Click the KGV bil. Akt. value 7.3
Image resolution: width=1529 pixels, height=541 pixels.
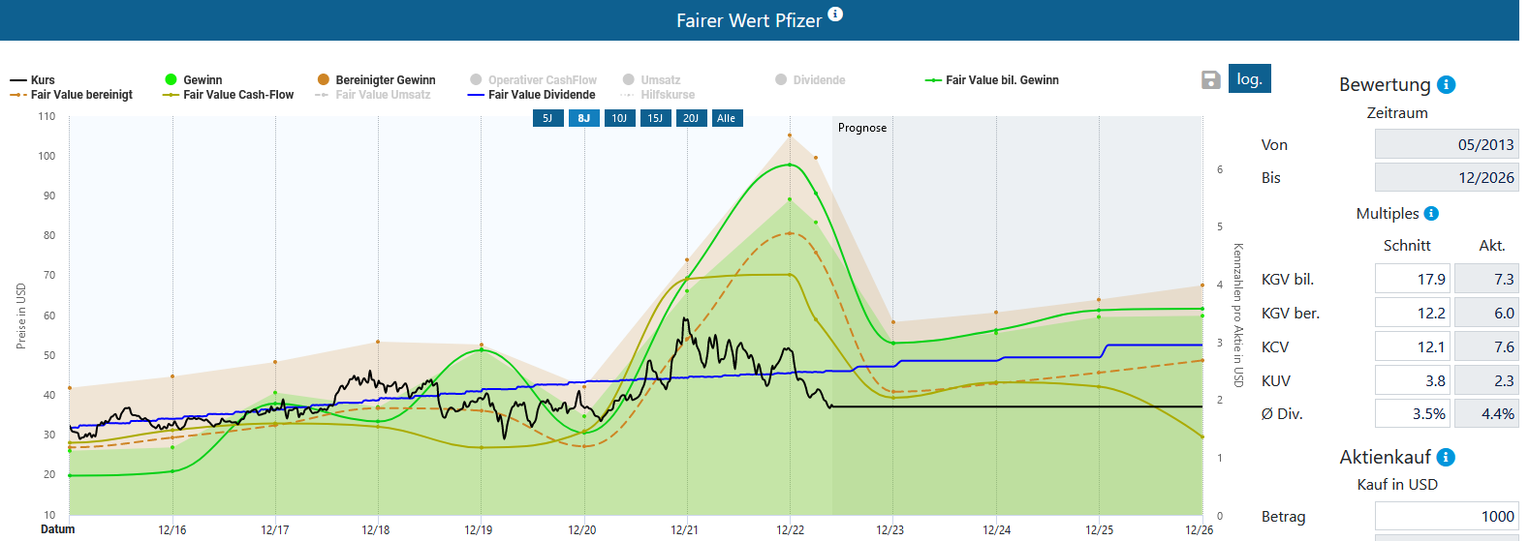(x=1486, y=279)
